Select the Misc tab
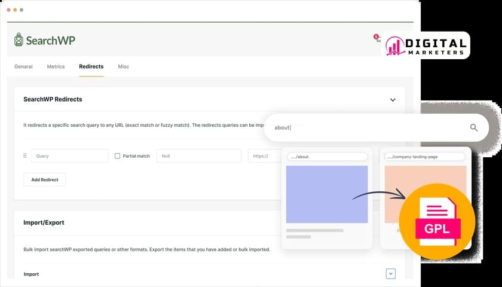 point(123,66)
